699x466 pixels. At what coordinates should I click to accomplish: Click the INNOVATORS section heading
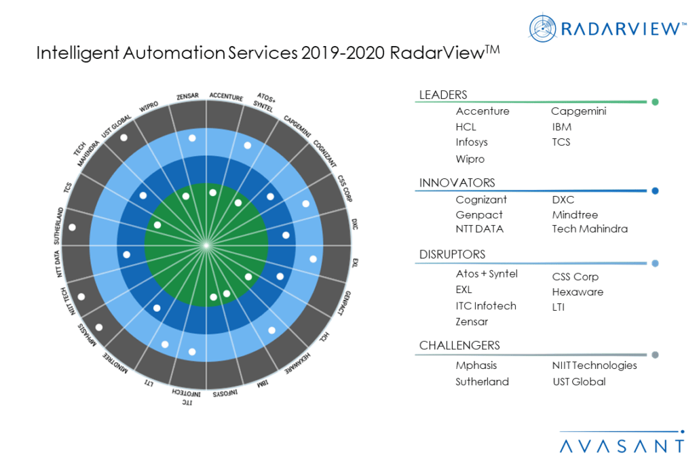457,182
